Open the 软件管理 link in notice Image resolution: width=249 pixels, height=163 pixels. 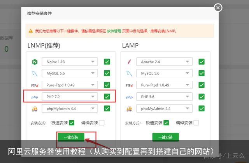click(114, 31)
